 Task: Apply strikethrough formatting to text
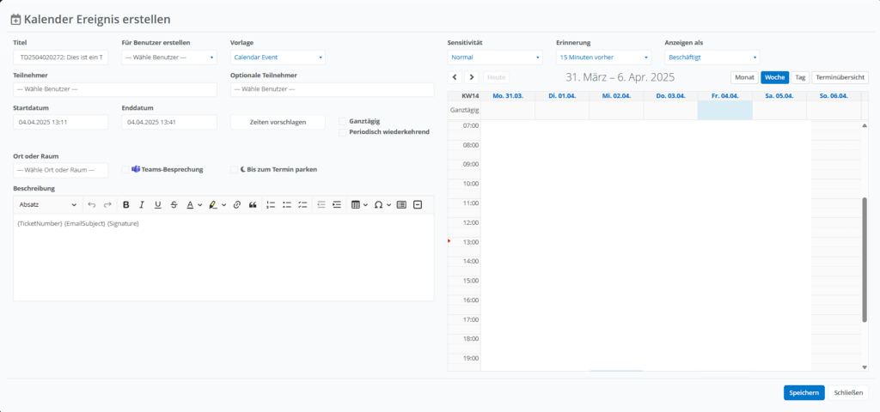(x=174, y=205)
